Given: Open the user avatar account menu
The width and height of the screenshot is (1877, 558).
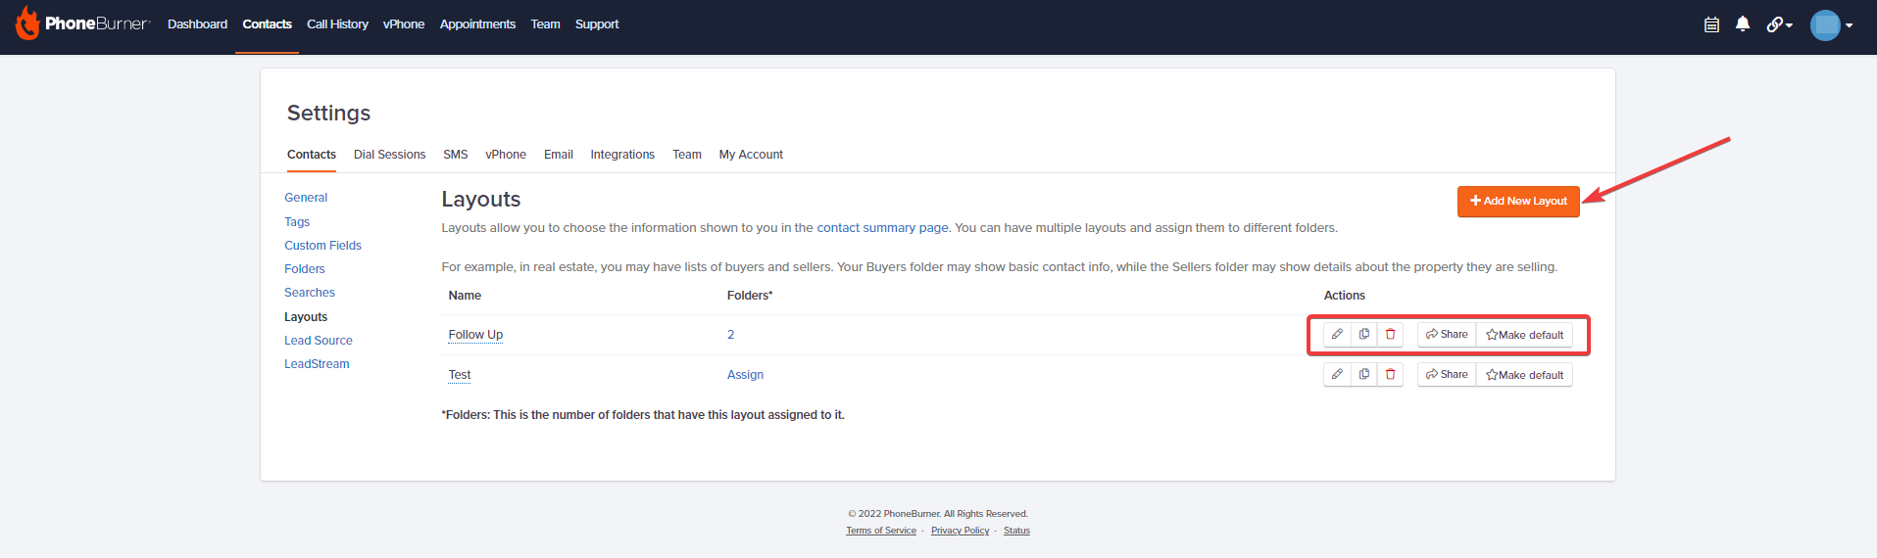Looking at the screenshot, I should (x=1831, y=24).
